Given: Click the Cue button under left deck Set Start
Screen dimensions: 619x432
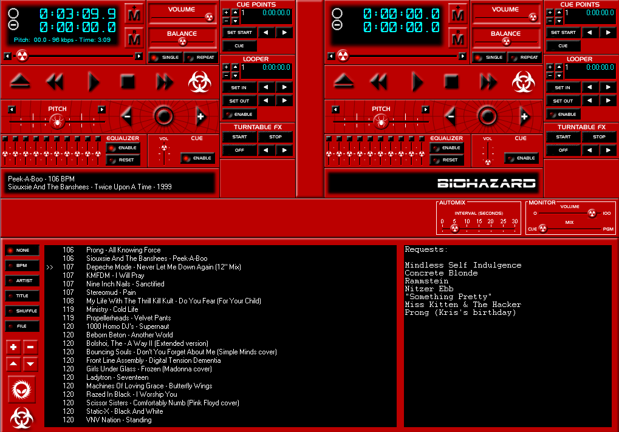Looking at the screenshot, I should click(x=239, y=46).
